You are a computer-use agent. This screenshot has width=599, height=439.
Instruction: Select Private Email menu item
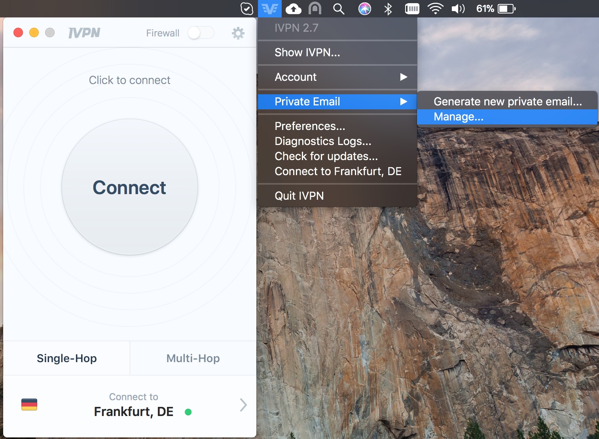pos(337,101)
